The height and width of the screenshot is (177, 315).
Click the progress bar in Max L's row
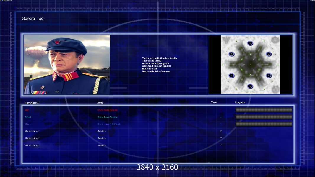[x=264, y=124]
